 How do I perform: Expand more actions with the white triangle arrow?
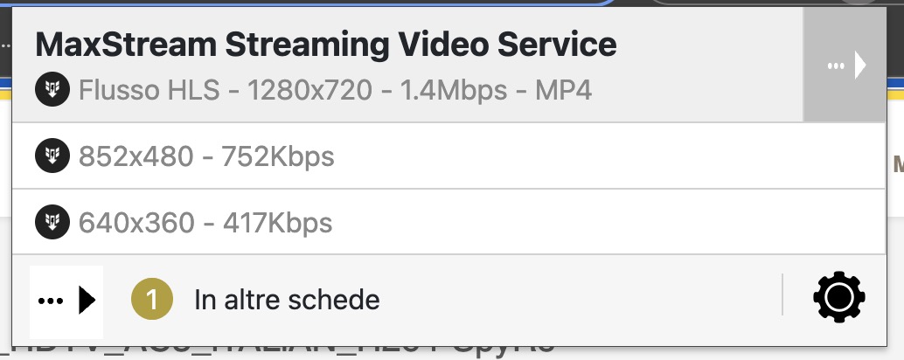pos(860,66)
